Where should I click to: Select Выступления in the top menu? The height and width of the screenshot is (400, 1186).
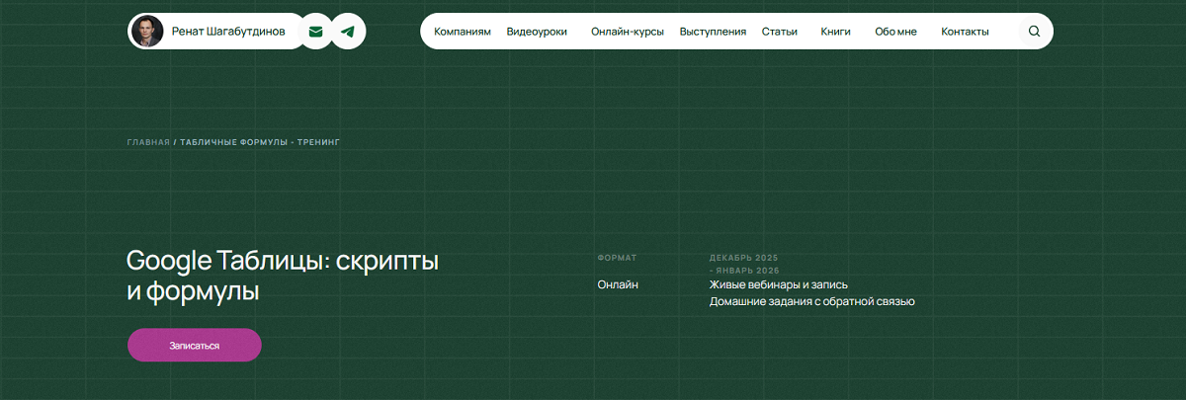coord(713,32)
